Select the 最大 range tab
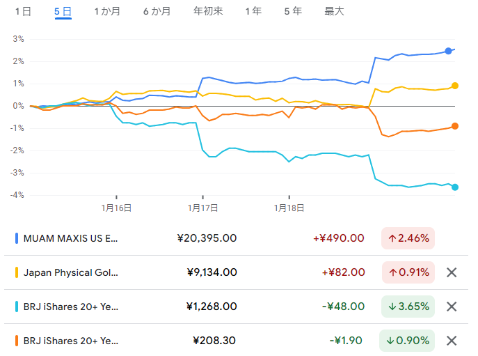Image resolution: width=478 pixels, height=356 pixels. click(334, 11)
